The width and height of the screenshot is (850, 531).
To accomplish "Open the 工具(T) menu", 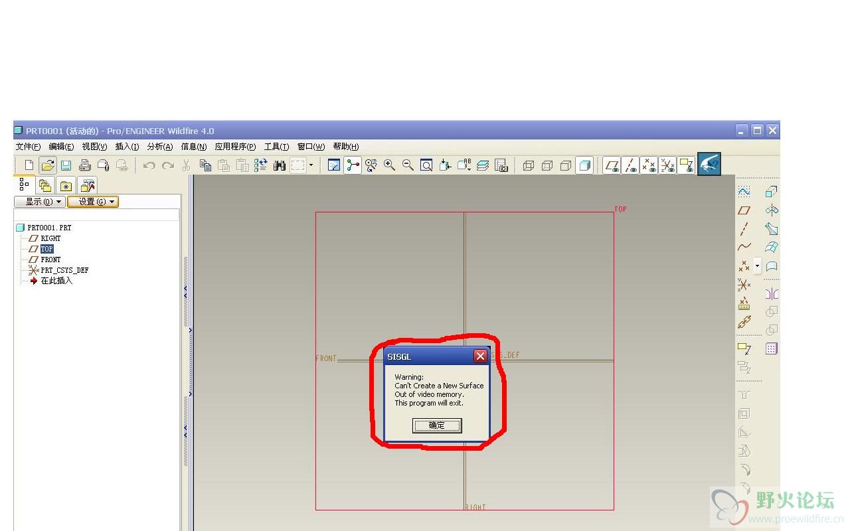I will tap(276, 147).
